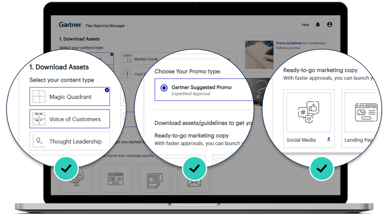Click the Voice of Customers icon
Screen dimensions: 388x218
[39, 119]
